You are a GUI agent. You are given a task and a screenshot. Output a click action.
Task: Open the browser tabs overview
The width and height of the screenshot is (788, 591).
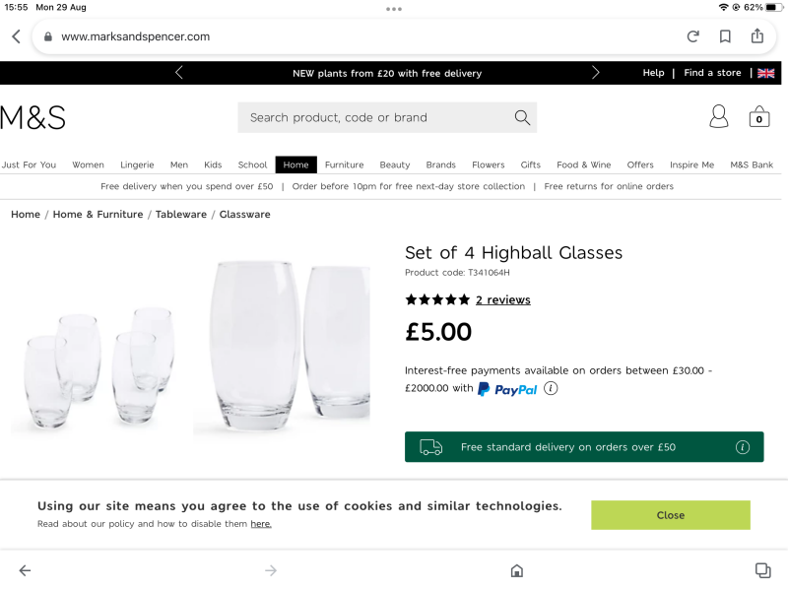[x=762, y=570]
